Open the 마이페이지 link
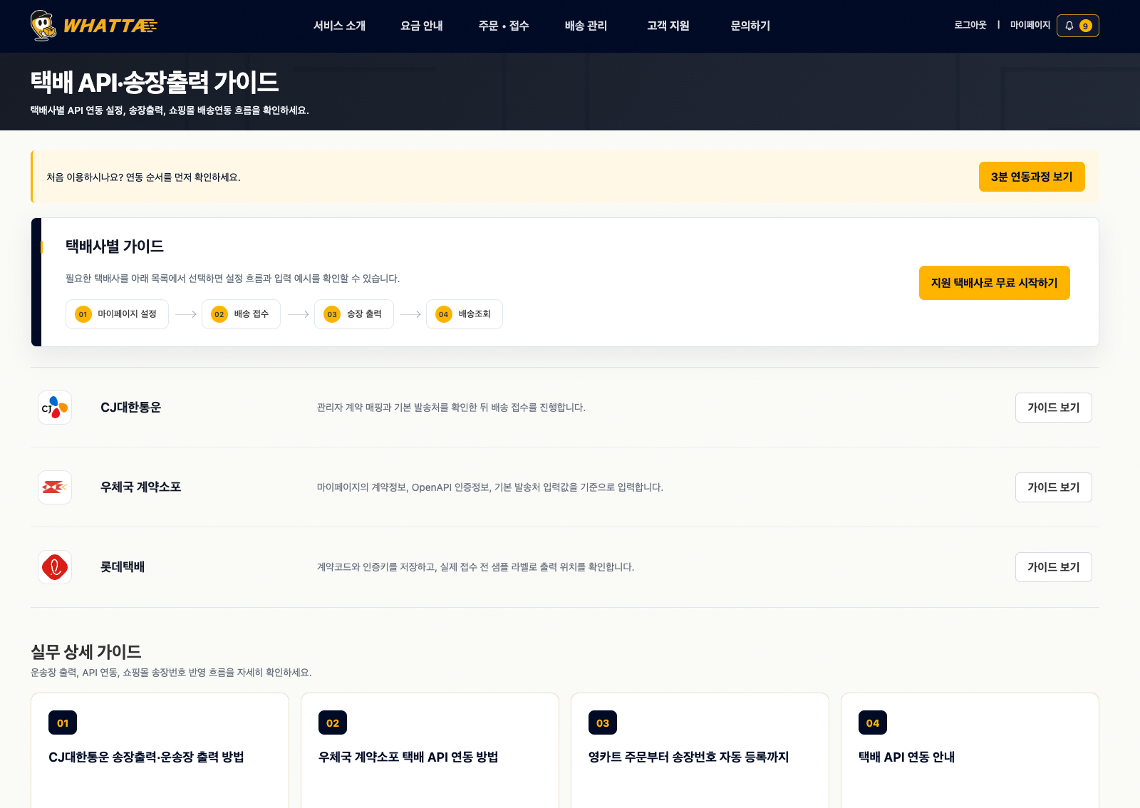 pos(1030,25)
